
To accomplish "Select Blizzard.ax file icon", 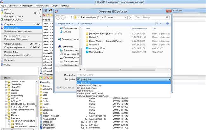I will [41, 122].
